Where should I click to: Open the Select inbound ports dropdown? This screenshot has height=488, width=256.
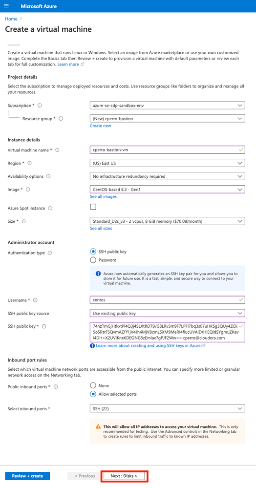tap(167, 408)
